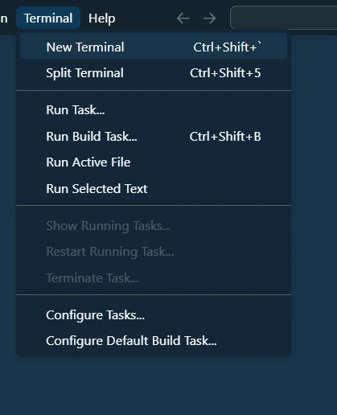Dismiss the menu by clicking empty area below it
The height and width of the screenshot is (415, 337).
[x=168, y=386]
